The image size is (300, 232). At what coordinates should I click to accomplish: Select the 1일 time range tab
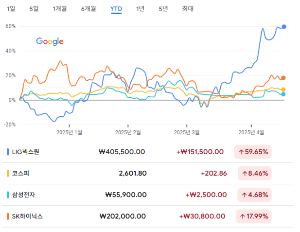pyautogui.click(x=11, y=9)
